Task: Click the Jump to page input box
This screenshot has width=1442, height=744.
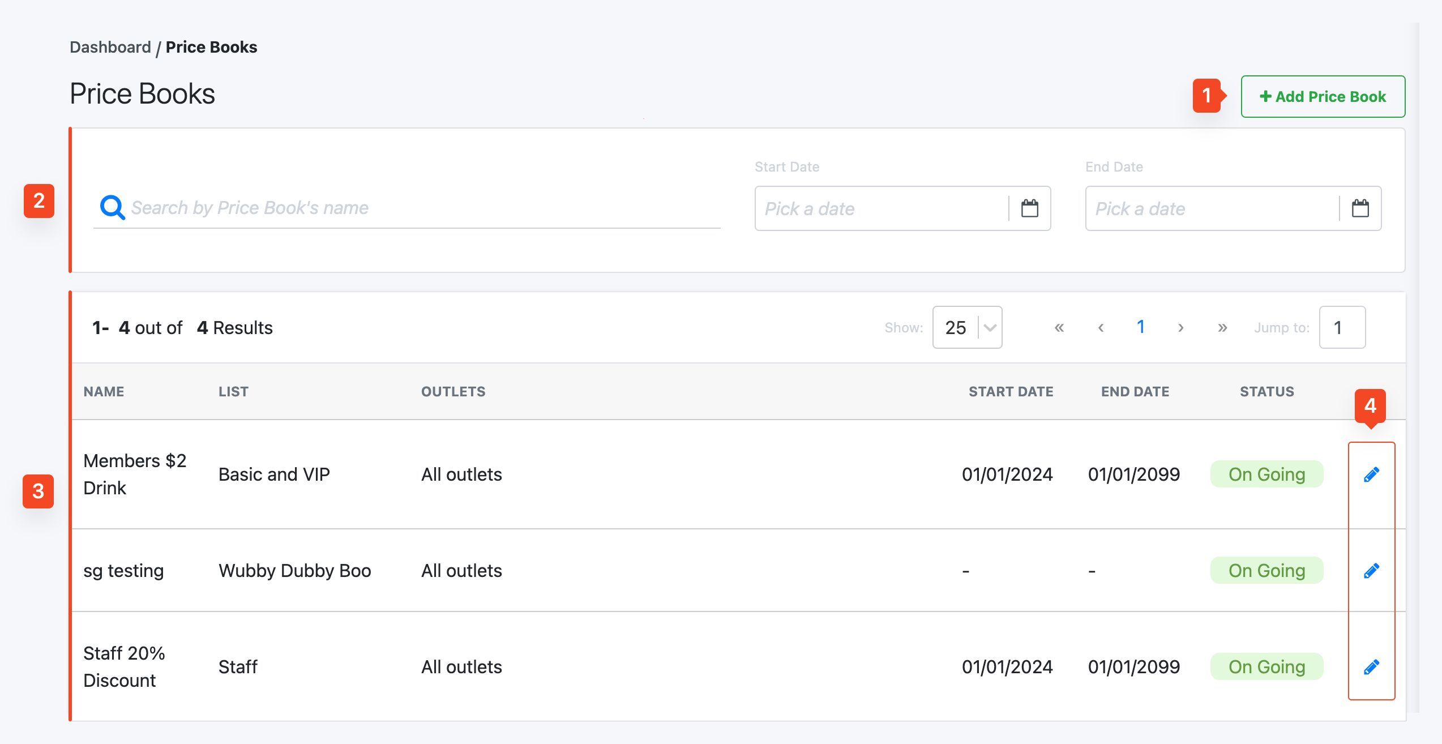Action: (x=1342, y=327)
